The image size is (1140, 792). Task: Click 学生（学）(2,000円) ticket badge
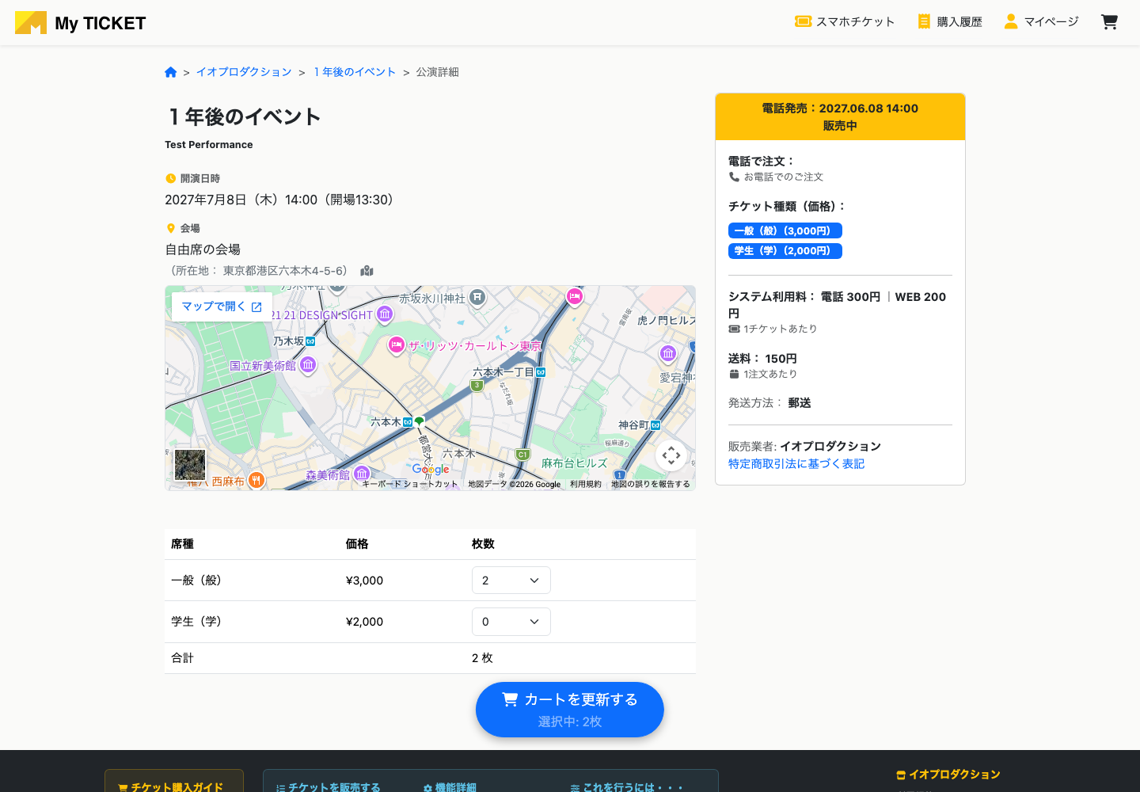785,251
